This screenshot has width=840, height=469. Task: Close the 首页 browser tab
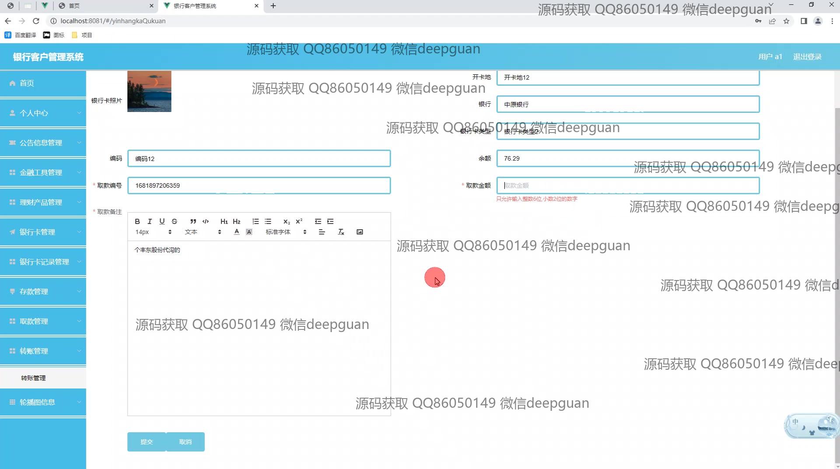[151, 6]
